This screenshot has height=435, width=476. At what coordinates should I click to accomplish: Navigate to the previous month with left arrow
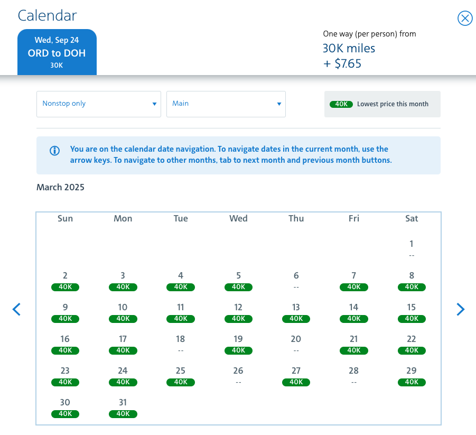point(16,309)
